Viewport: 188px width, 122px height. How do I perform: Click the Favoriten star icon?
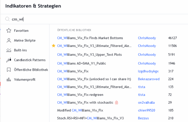(8, 30)
